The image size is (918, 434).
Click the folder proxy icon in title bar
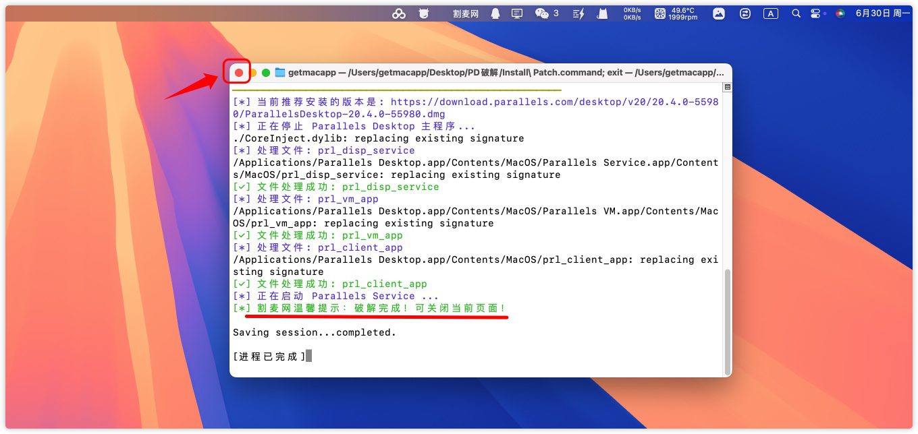[280, 73]
